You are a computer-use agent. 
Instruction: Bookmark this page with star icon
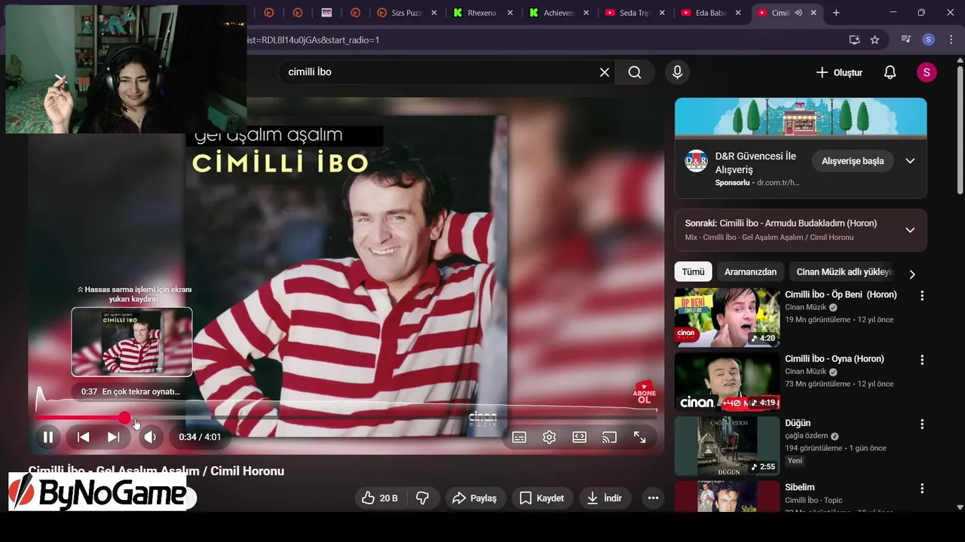click(x=875, y=40)
